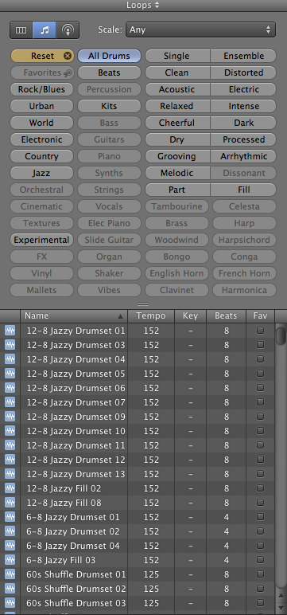
Task: Click loop icon for 6-8 Jazzy Drumset 01
Action: coord(10,517)
